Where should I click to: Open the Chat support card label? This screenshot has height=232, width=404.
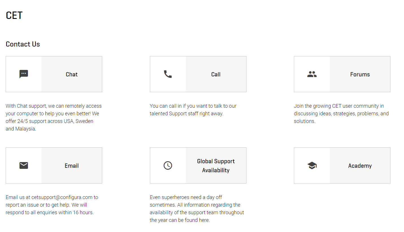[x=72, y=74]
